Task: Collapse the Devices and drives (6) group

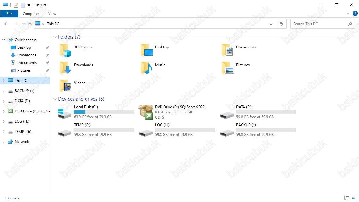Action: tap(55, 99)
